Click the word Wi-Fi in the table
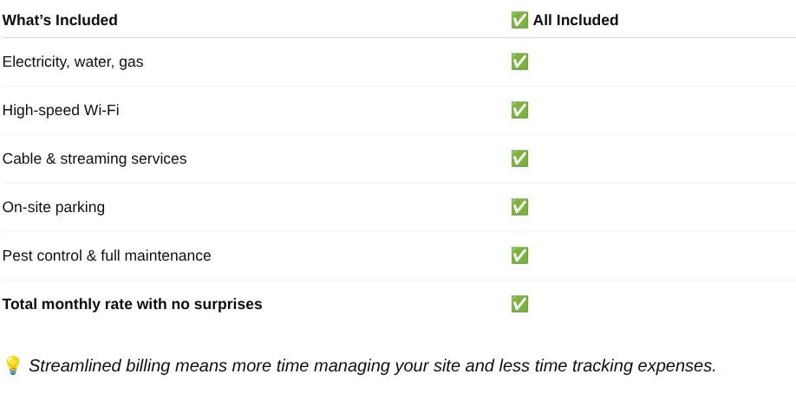This screenshot has width=796, height=406. click(101, 110)
